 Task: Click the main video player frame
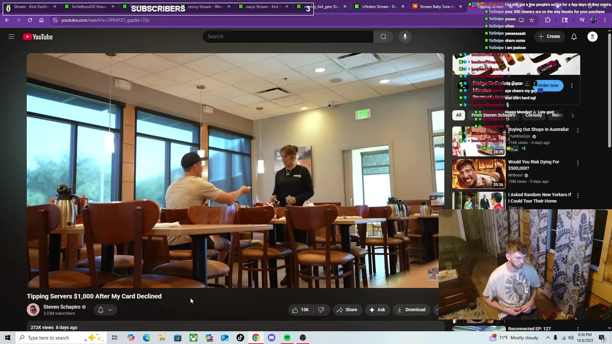tap(235, 171)
